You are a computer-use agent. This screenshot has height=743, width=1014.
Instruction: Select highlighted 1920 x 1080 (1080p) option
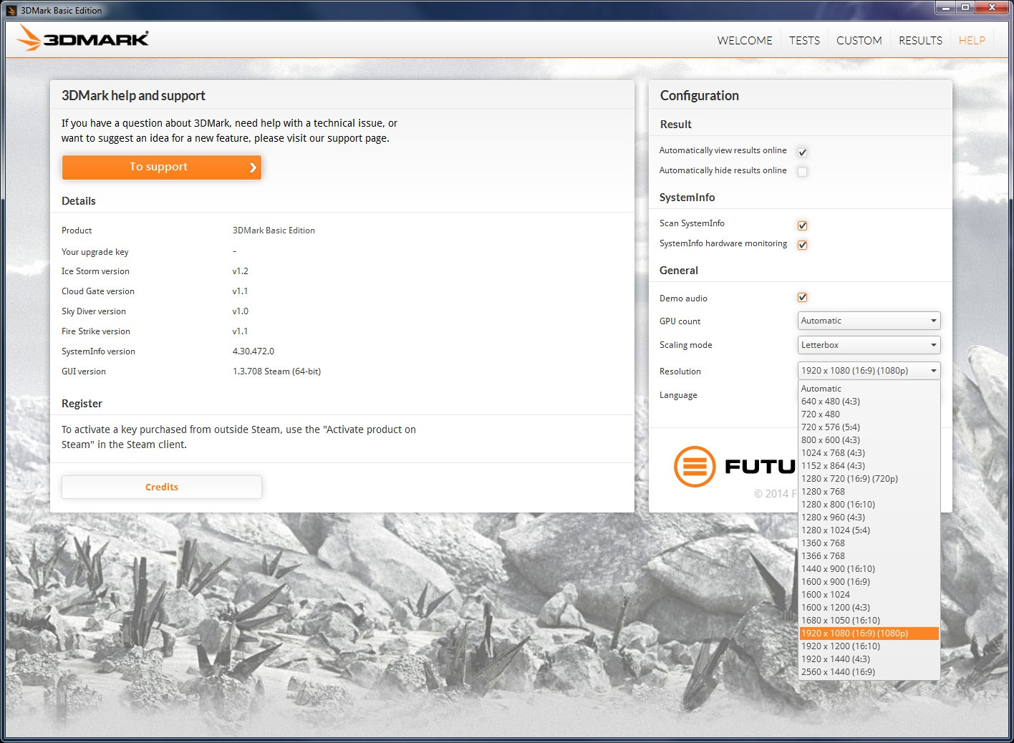[869, 633]
